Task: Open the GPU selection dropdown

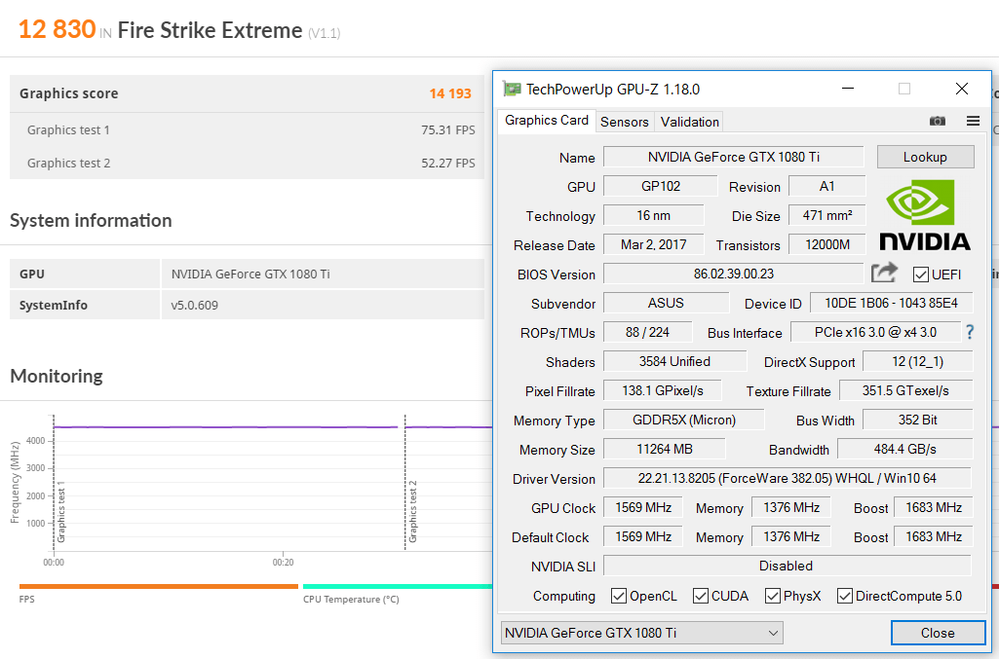Action: 641,633
